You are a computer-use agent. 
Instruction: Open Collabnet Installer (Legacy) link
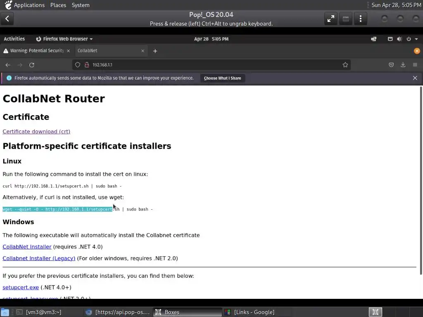click(39, 258)
